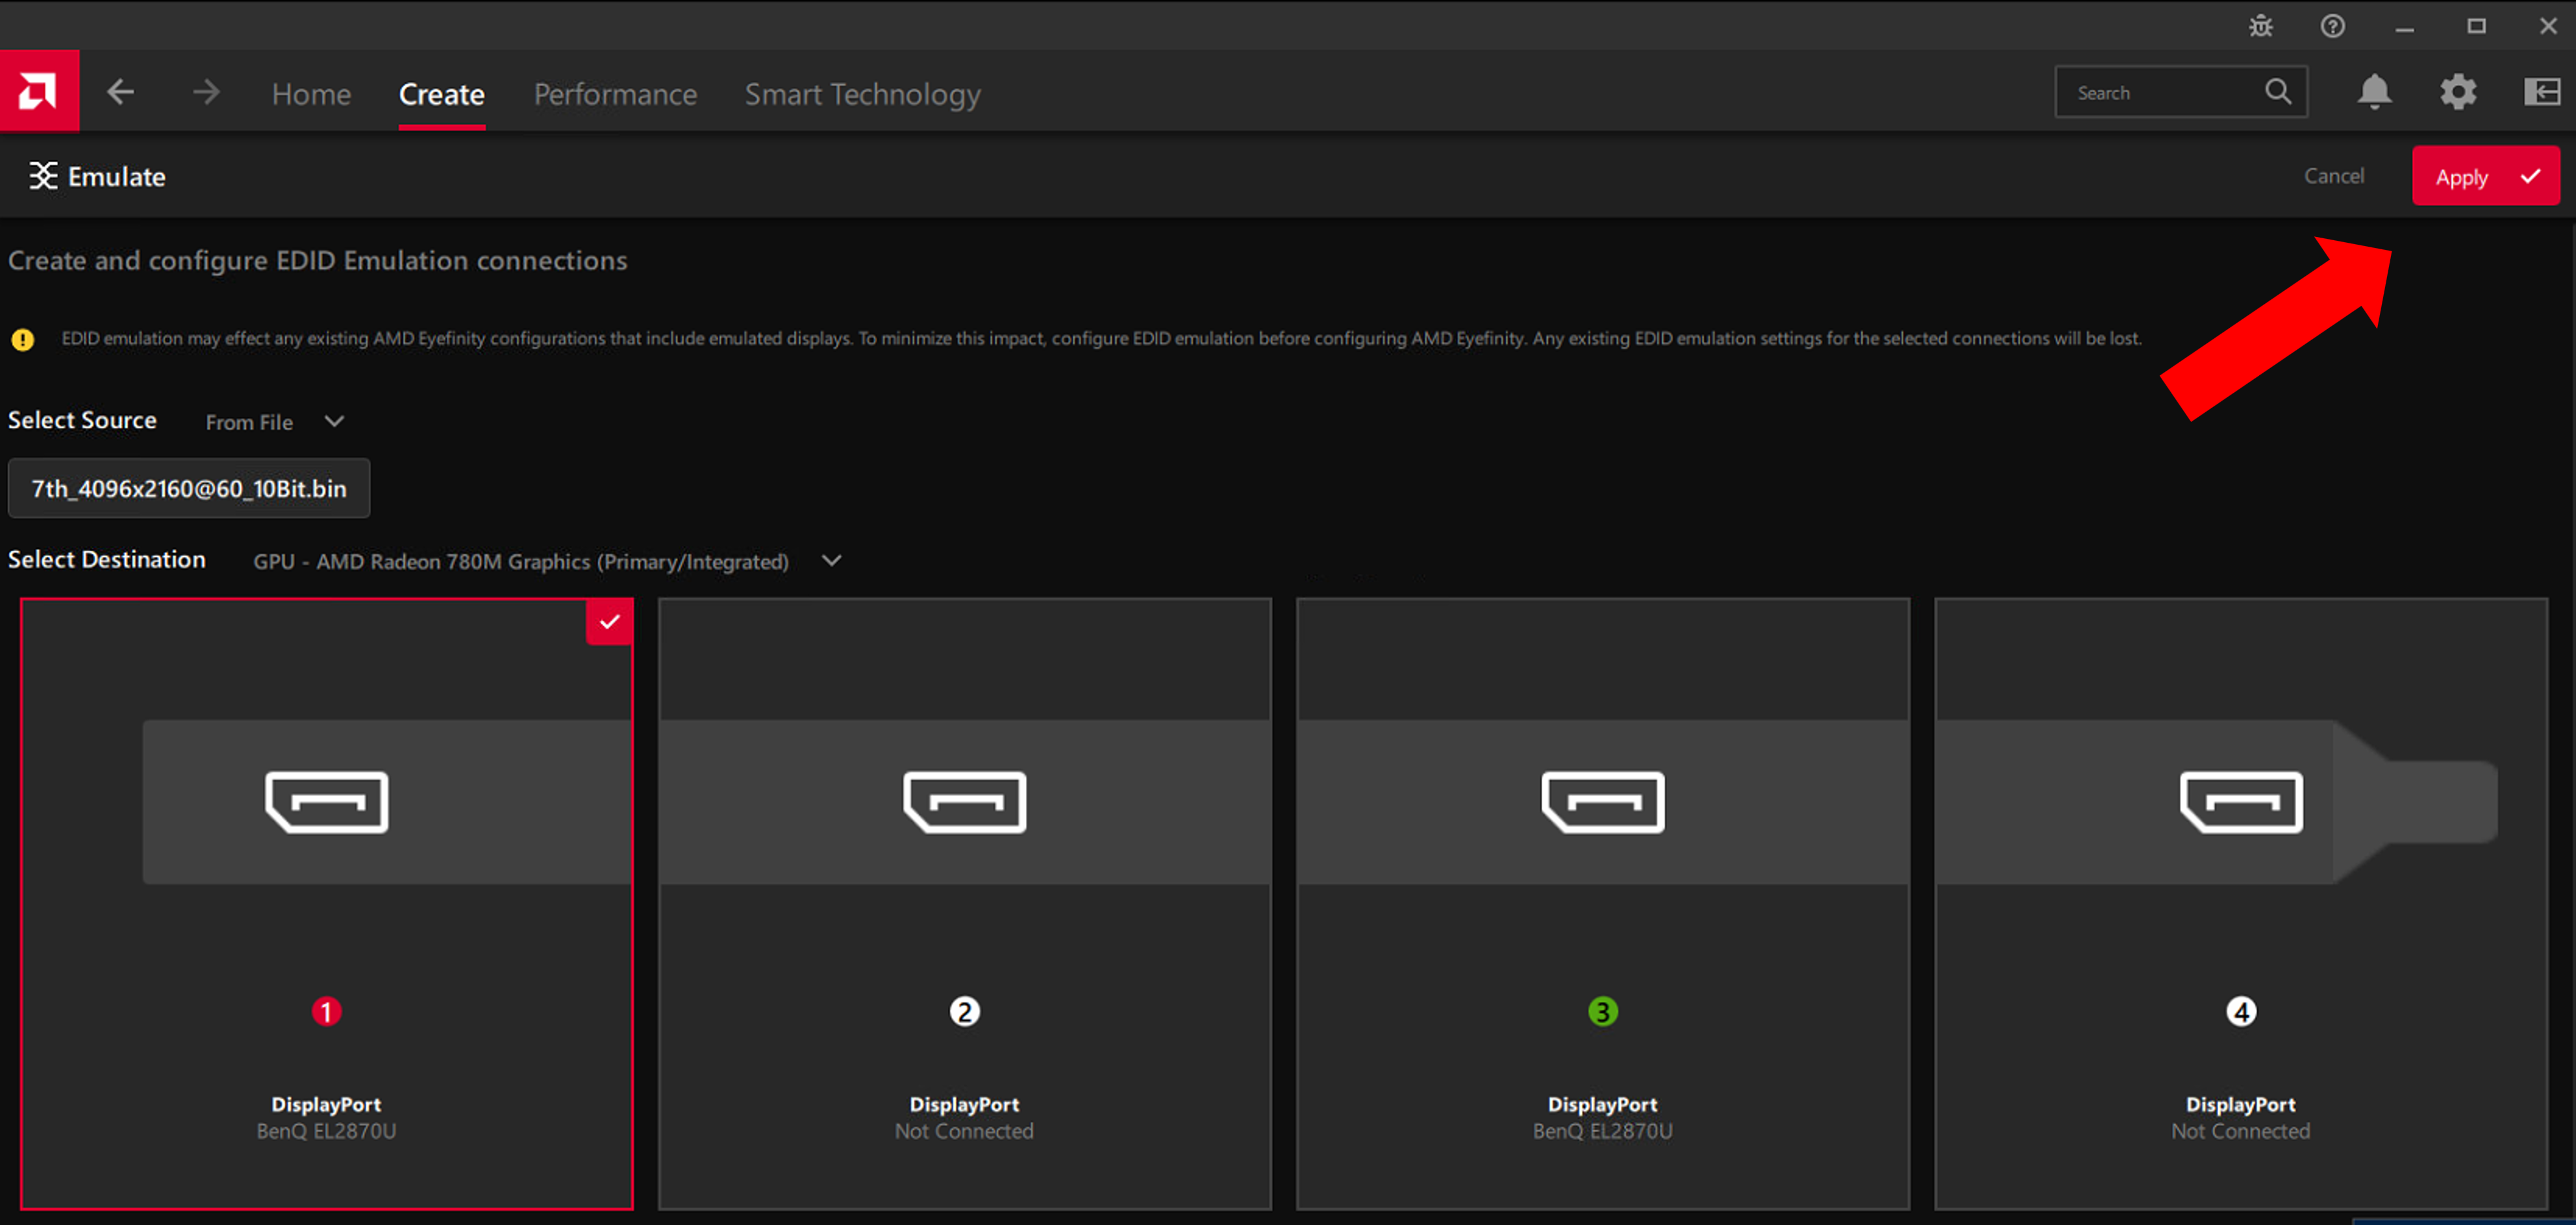
Task: Go back with the left arrow
Action: point(121,93)
